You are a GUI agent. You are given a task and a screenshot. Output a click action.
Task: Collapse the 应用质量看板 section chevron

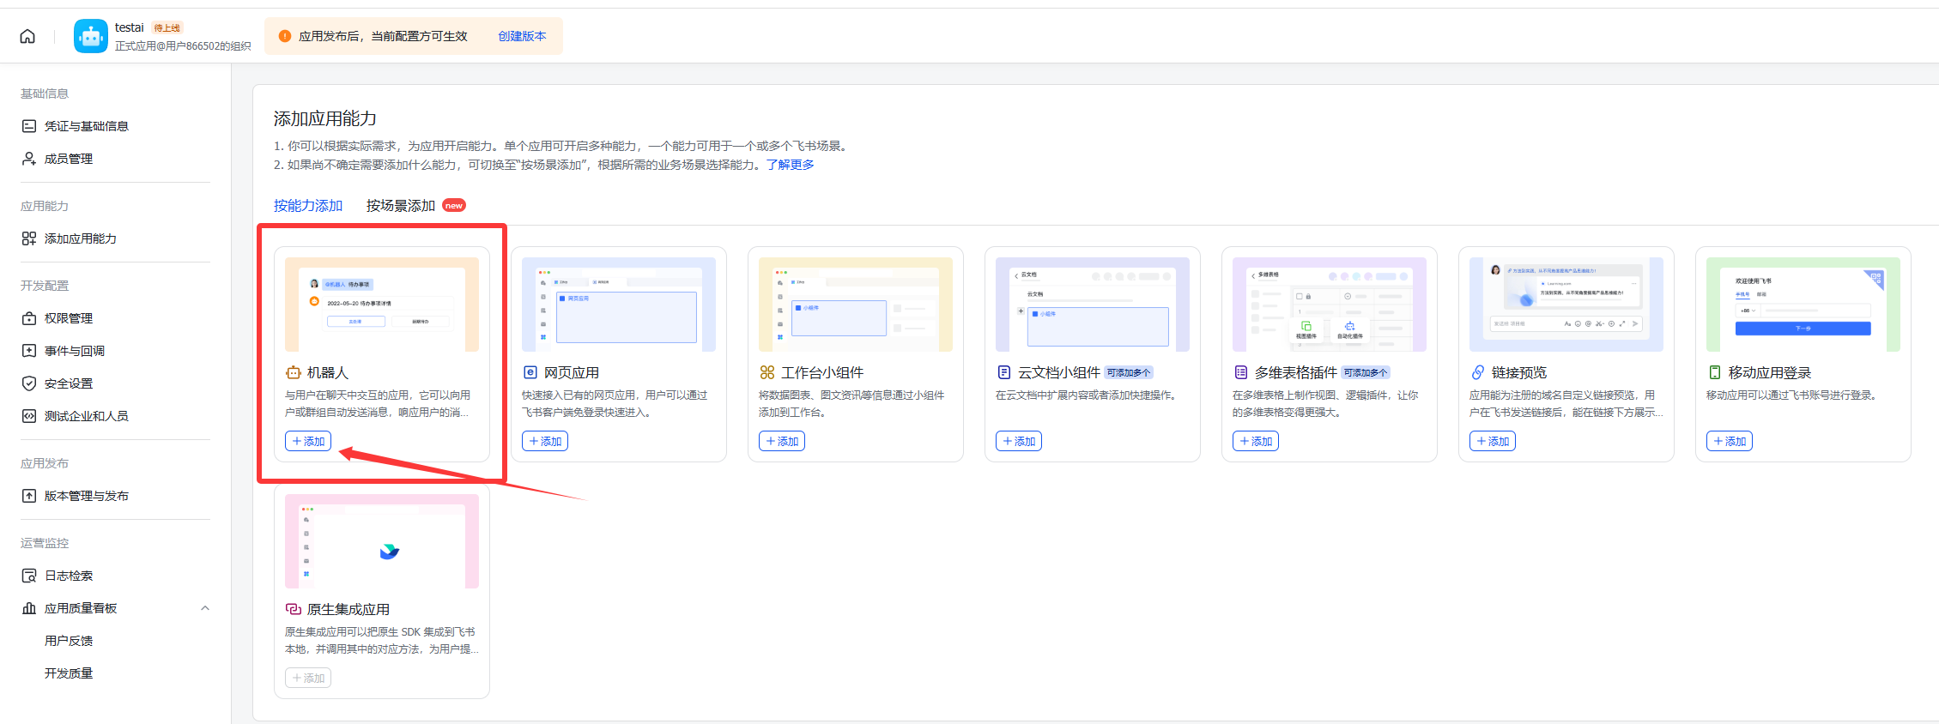(205, 608)
